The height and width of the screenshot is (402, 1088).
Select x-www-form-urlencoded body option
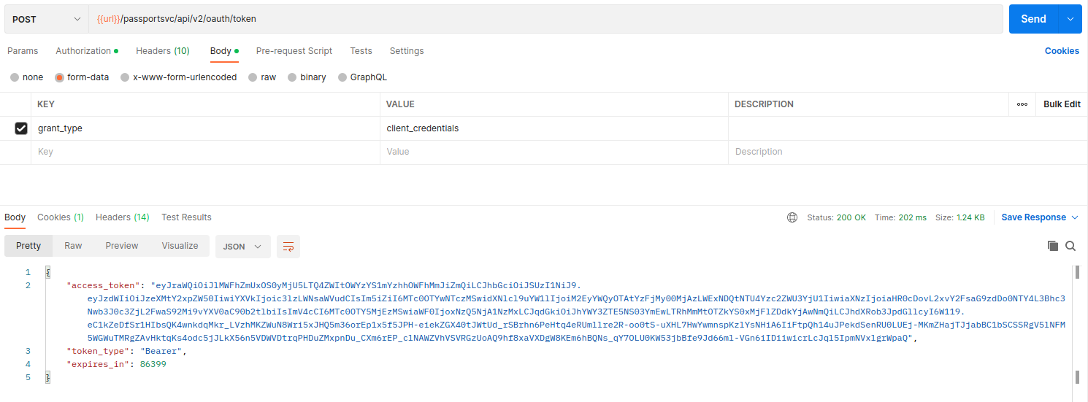tap(126, 77)
